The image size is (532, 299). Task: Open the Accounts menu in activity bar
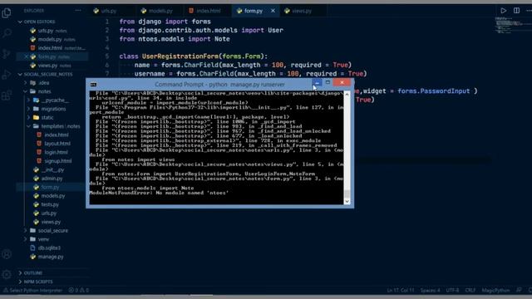(7, 254)
